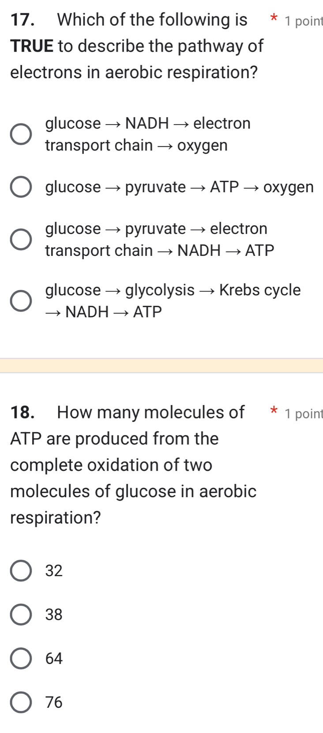Click the answer text "glucose → pyruvate → ATP → oxygen"

[179, 186]
